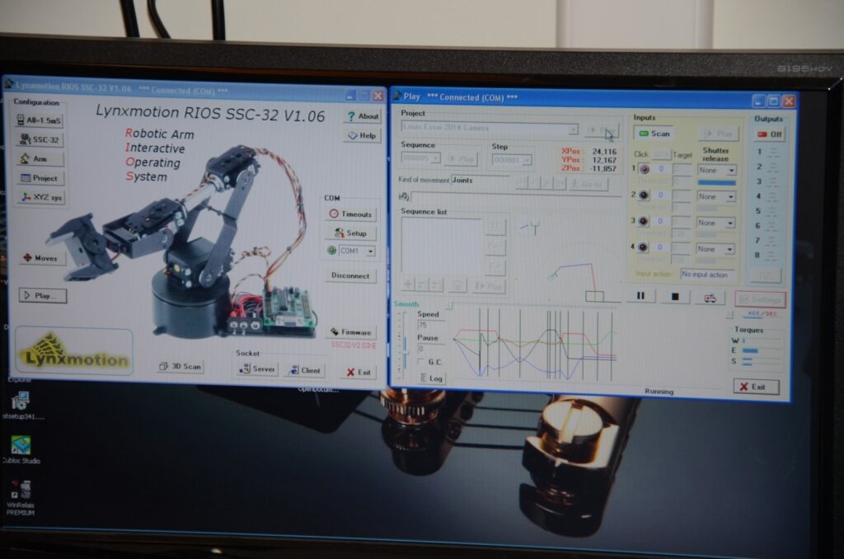
Task: Click Play next to Sequence dropdown
Action: point(461,159)
